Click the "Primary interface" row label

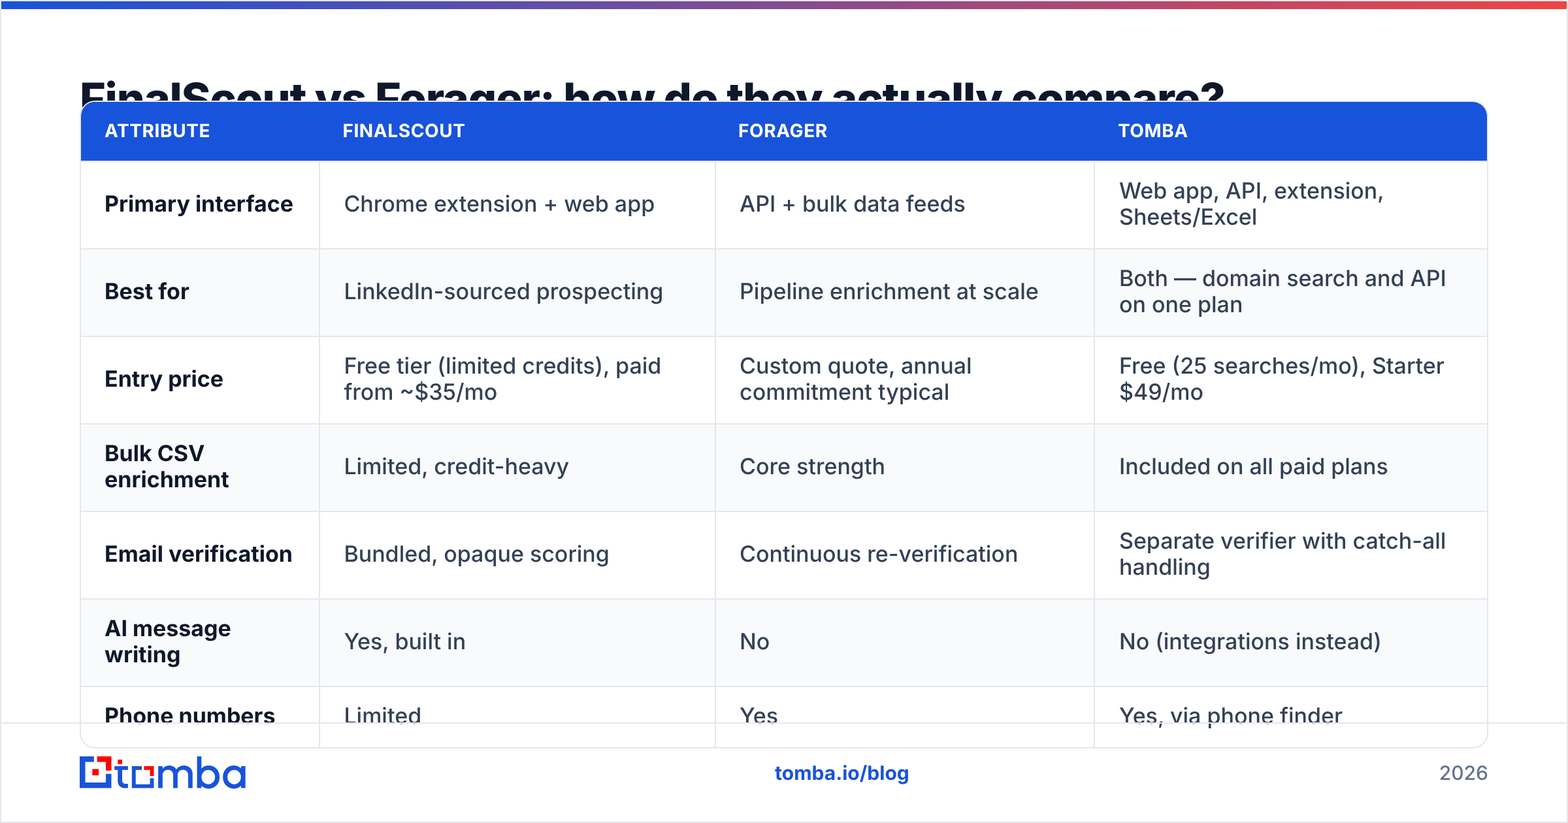[x=199, y=204]
